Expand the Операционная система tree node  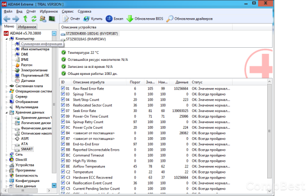[x=6, y=91]
